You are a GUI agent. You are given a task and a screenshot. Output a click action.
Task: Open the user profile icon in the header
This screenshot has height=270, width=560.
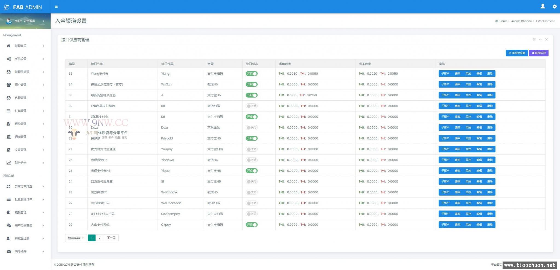[x=543, y=6]
